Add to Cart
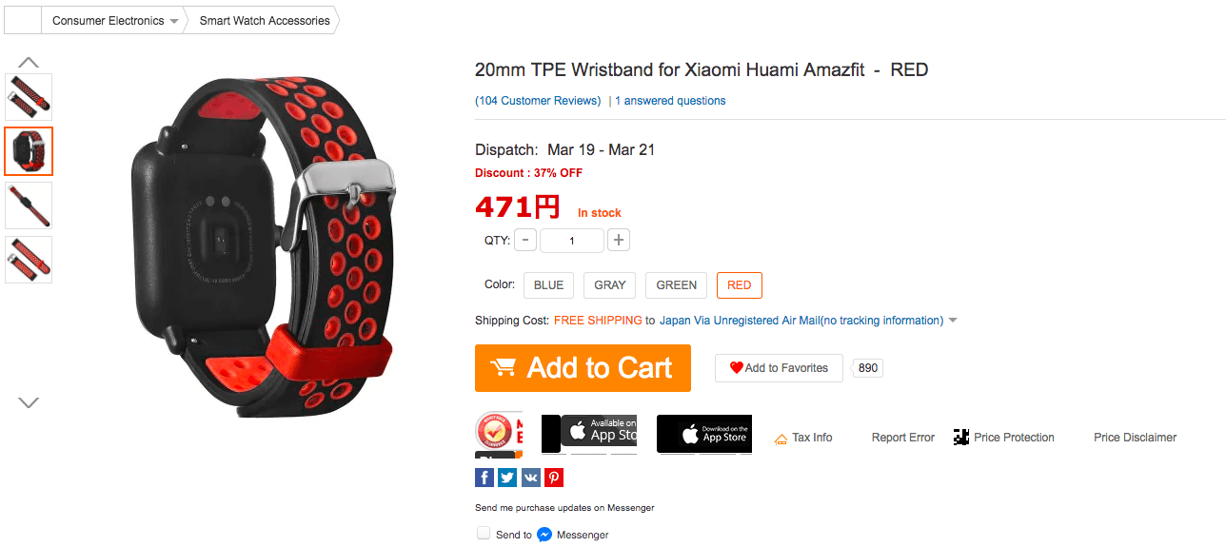Screen dimensions: 1226x547 (583, 368)
